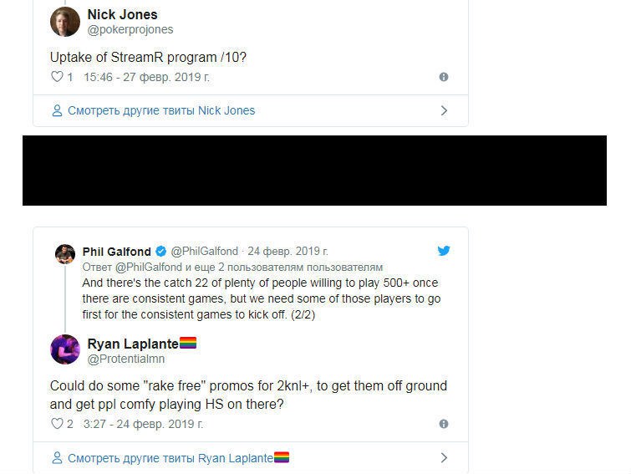Open reply mention @PhilGalfond link
631x474 pixels.
tap(149, 268)
